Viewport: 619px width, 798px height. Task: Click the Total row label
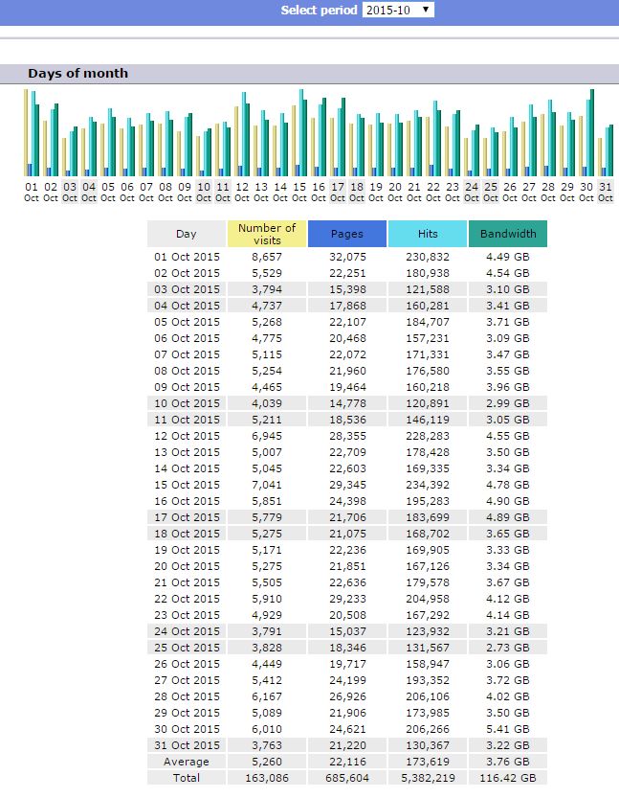187,778
